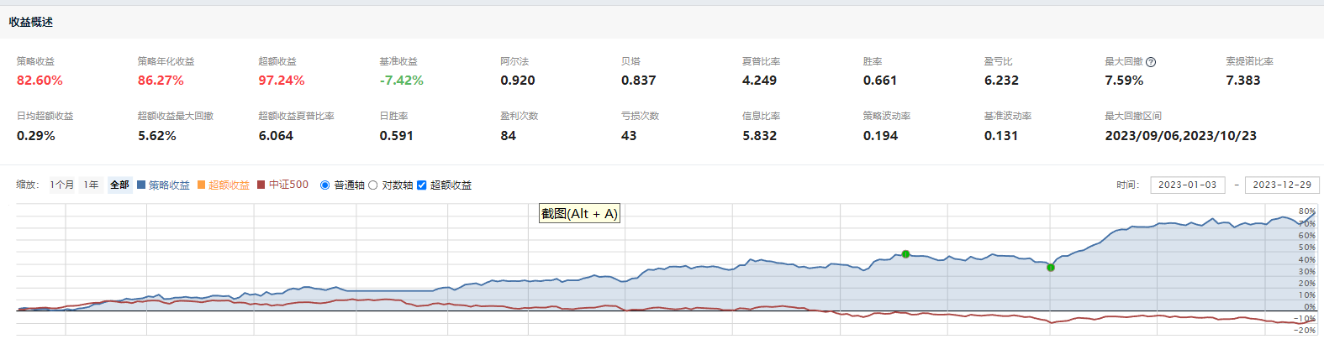Zoom chart to 1年 range

click(91, 185)
